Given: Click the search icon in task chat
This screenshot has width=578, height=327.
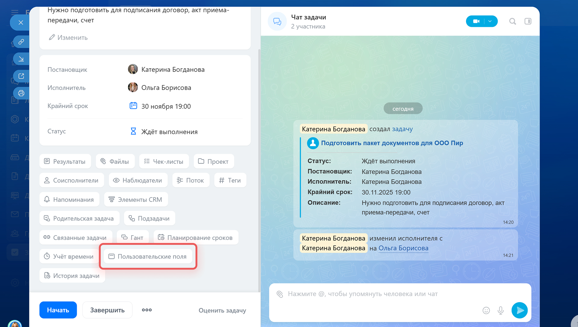Looking at the screenshot, I should point(512,21).
